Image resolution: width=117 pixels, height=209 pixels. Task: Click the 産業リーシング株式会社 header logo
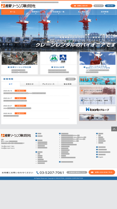18,6
